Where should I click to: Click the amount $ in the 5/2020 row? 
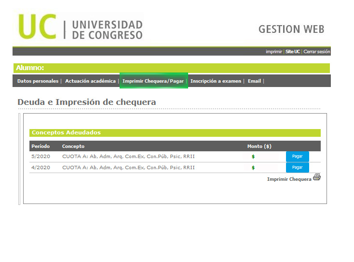253,156
